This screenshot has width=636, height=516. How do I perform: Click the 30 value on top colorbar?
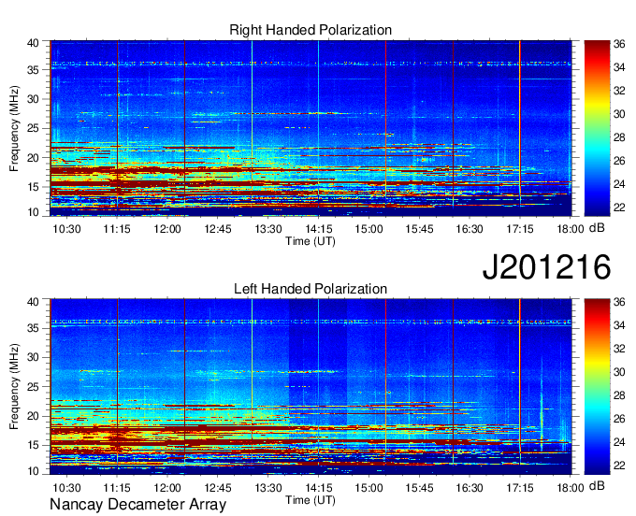click(619, 114)
